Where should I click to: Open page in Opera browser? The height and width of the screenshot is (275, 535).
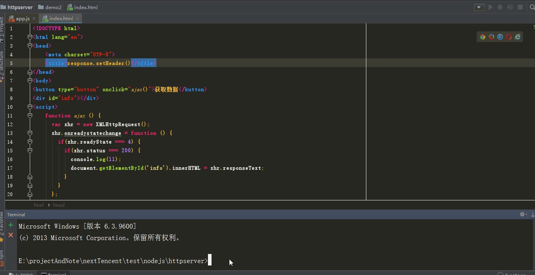point(509,37)
